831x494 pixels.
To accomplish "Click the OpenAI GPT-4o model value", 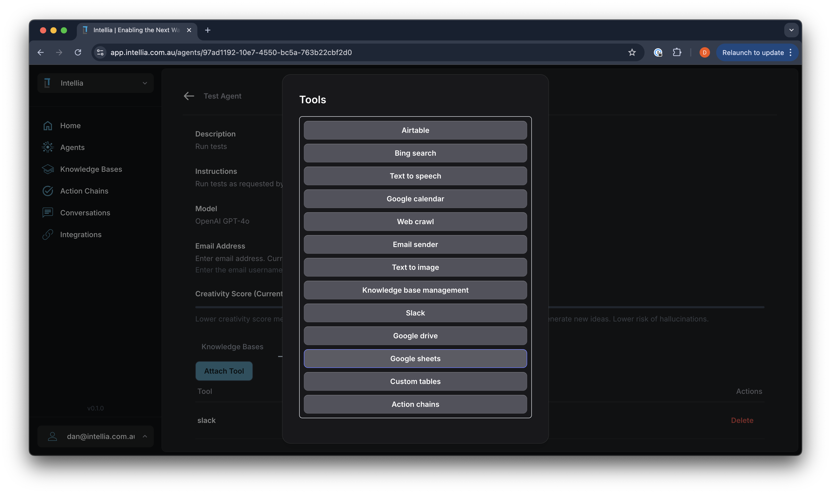I will [222, 221].
